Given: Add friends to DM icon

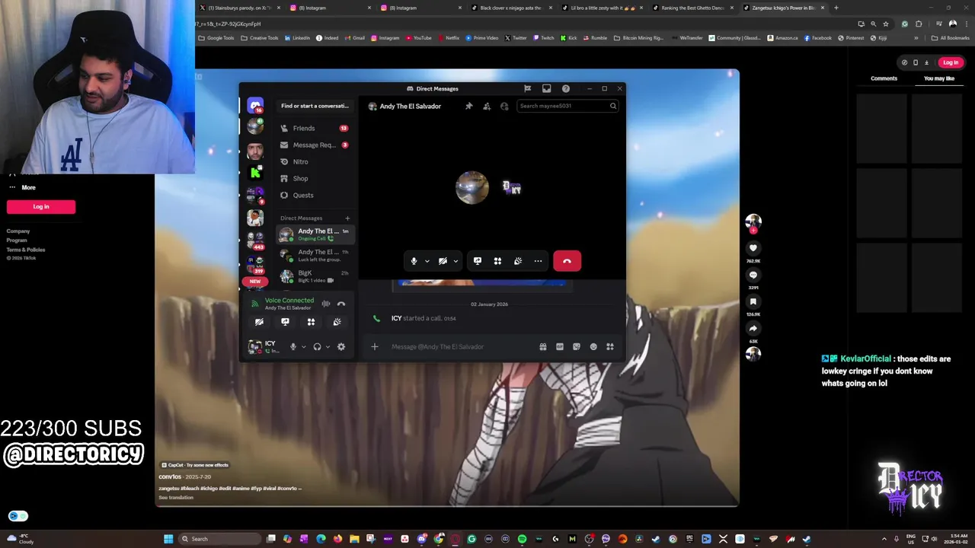Looking at the screenshot, I should point(487,107).
